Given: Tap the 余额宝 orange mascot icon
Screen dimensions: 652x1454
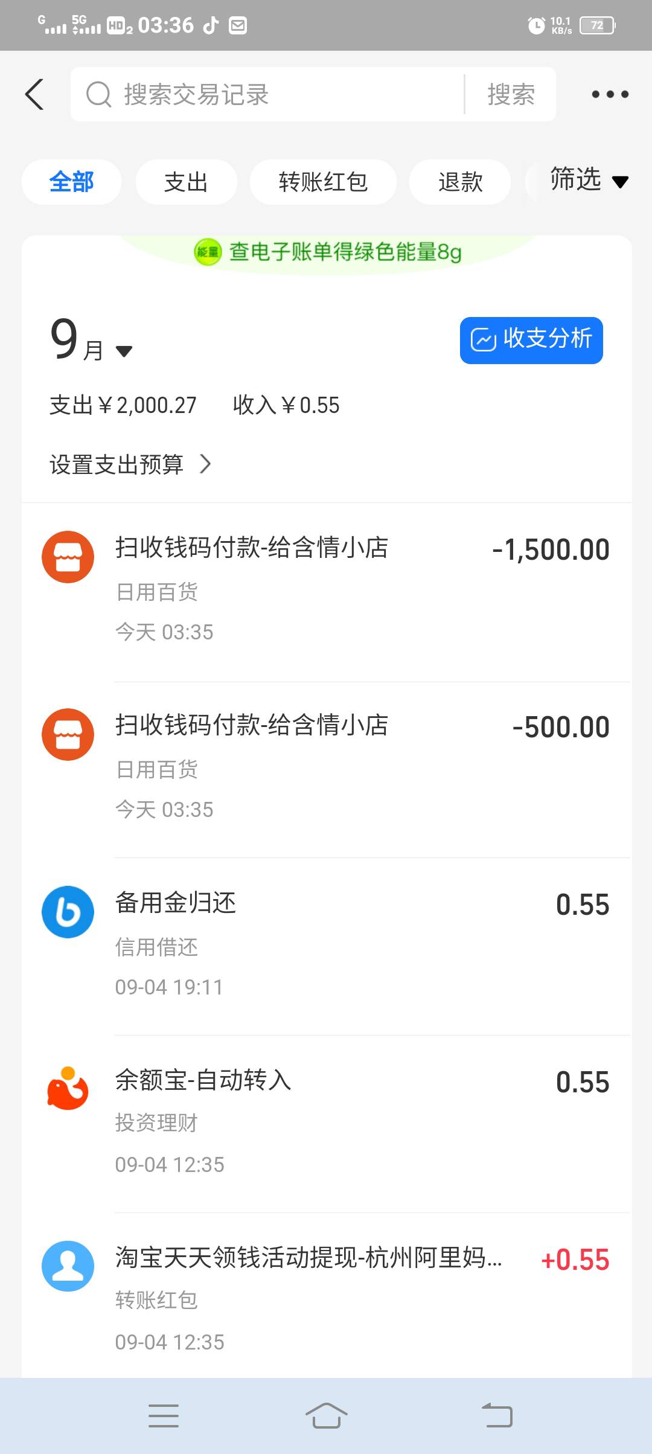Looking at the screenshot, I should (x=68, y=1089).
